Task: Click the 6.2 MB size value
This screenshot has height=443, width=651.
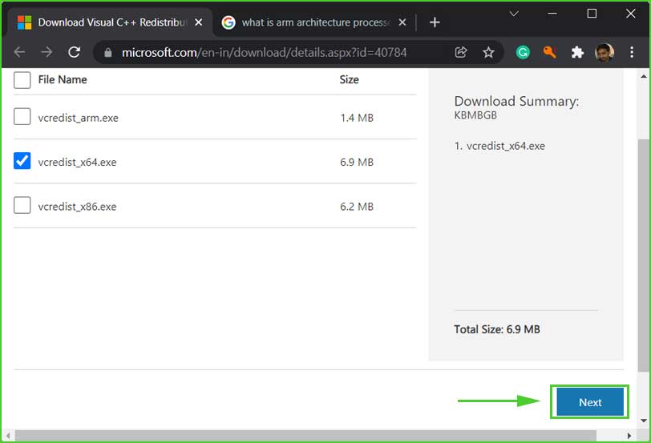Action: click(x=357, y=207)
